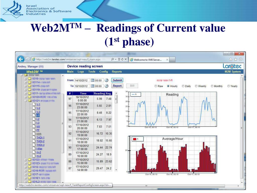Click readings table scrollbar down arrow

pos(116,170)
